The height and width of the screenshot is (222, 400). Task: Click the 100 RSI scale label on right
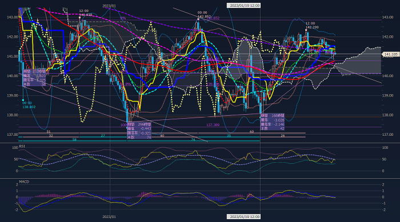(385, 148)
